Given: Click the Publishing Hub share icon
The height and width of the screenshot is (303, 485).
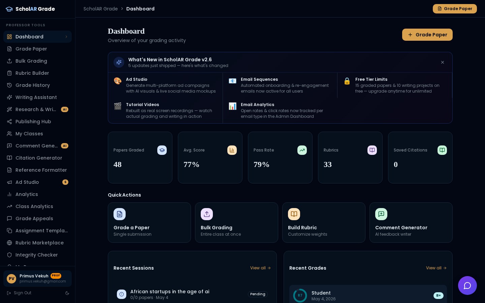Looking at the screenshot, I should click(9, 122).
